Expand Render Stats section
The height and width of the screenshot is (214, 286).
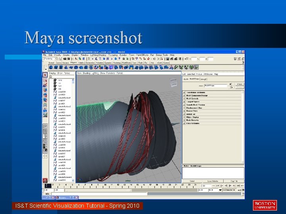(x=184, y=111)
